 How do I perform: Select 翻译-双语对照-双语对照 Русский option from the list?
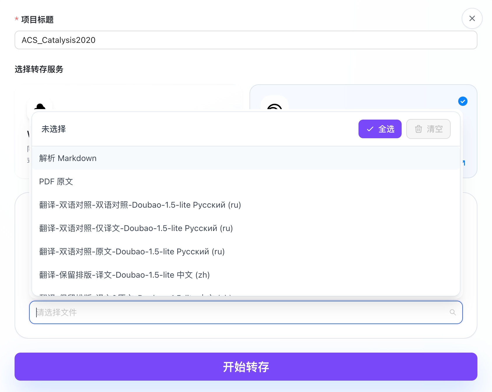click(x=140, y=205)
